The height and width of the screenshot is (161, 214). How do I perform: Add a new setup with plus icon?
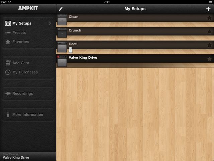pyautogui.click(x=208, y=9)
